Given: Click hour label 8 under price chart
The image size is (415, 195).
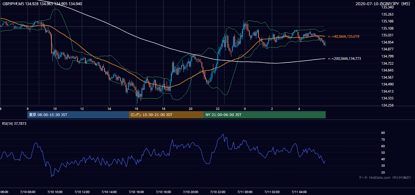Looking at the screenshot, I should pos(28,109).
